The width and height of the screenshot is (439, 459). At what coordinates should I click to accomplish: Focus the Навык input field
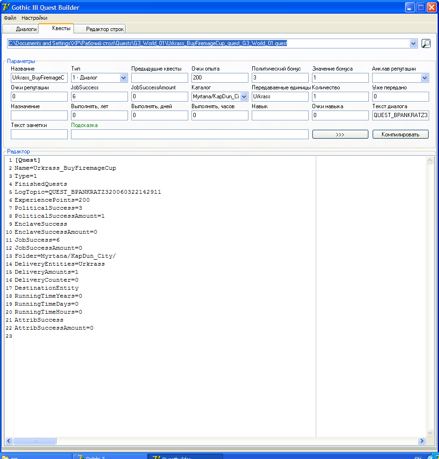coord(280,115)
